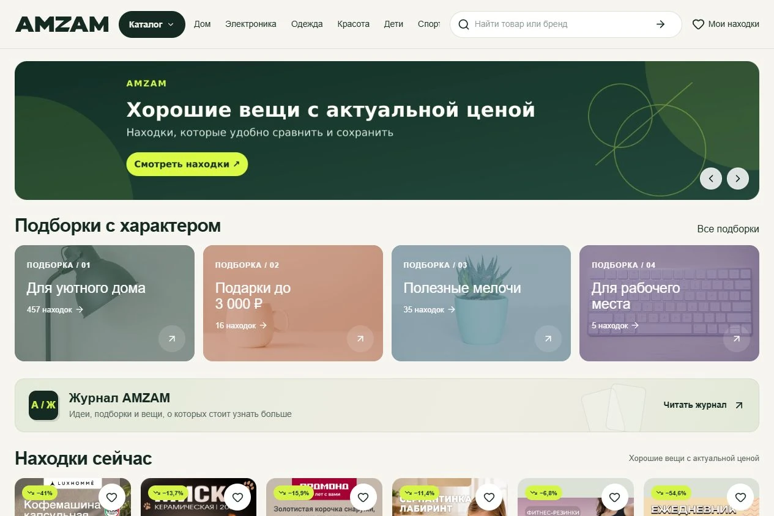Submit search with the arrow button
Image resolution: width=774 pixels, height=516 pixels.
660,24
